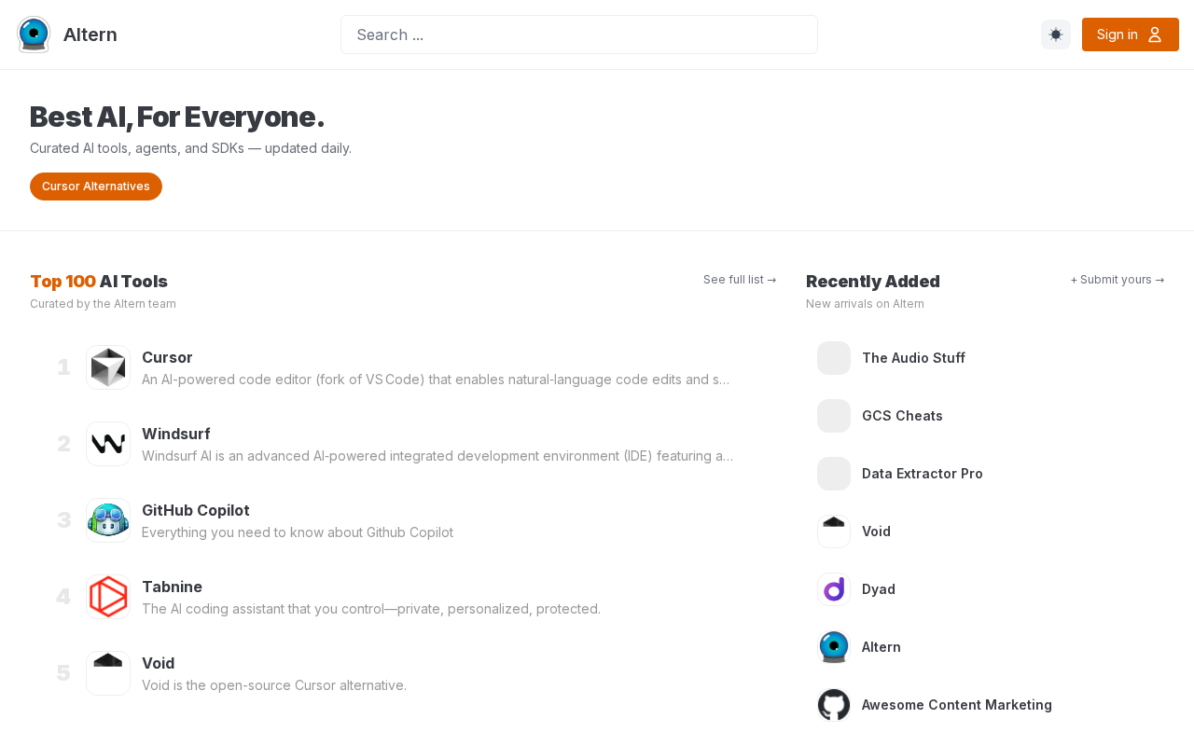This screenshot has width=1194, height=746.
Task: Open the Dyad purple icon in Recently Added
Action: (x=834, y=589)
